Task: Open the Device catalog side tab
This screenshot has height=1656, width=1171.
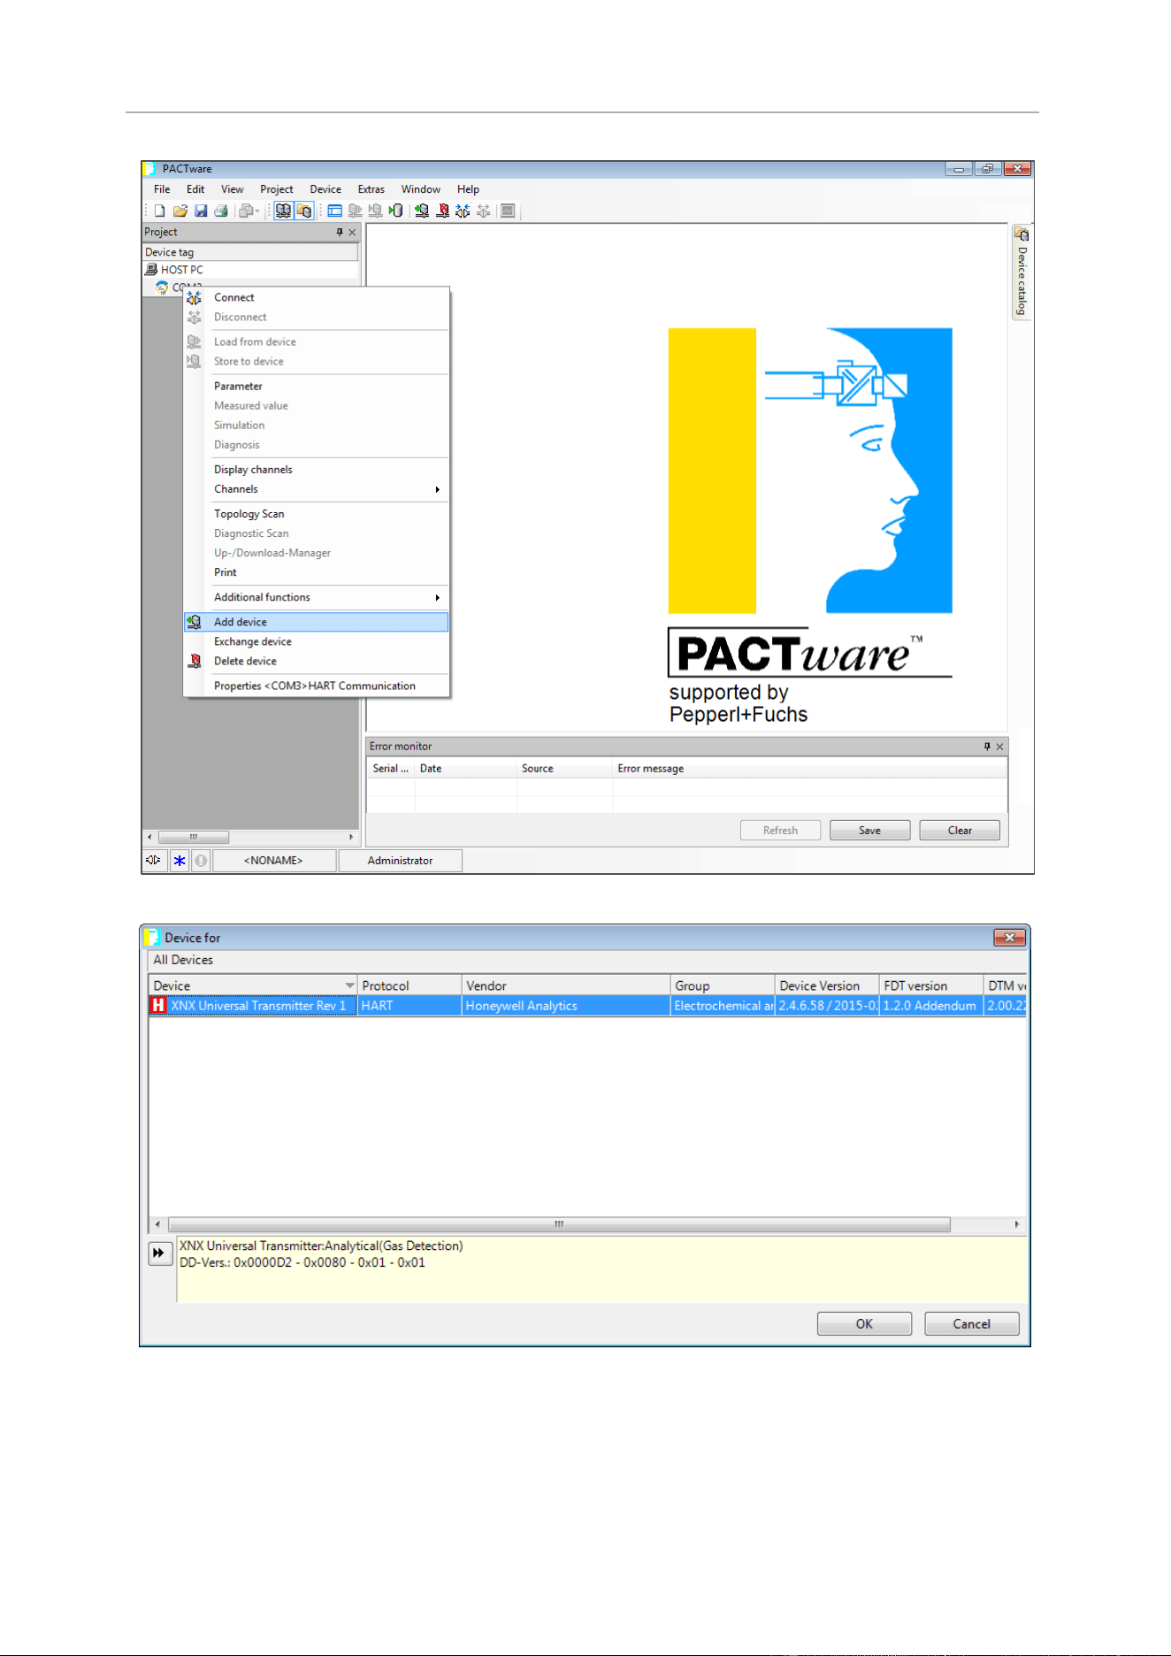Action: [x=1022, y=272]
